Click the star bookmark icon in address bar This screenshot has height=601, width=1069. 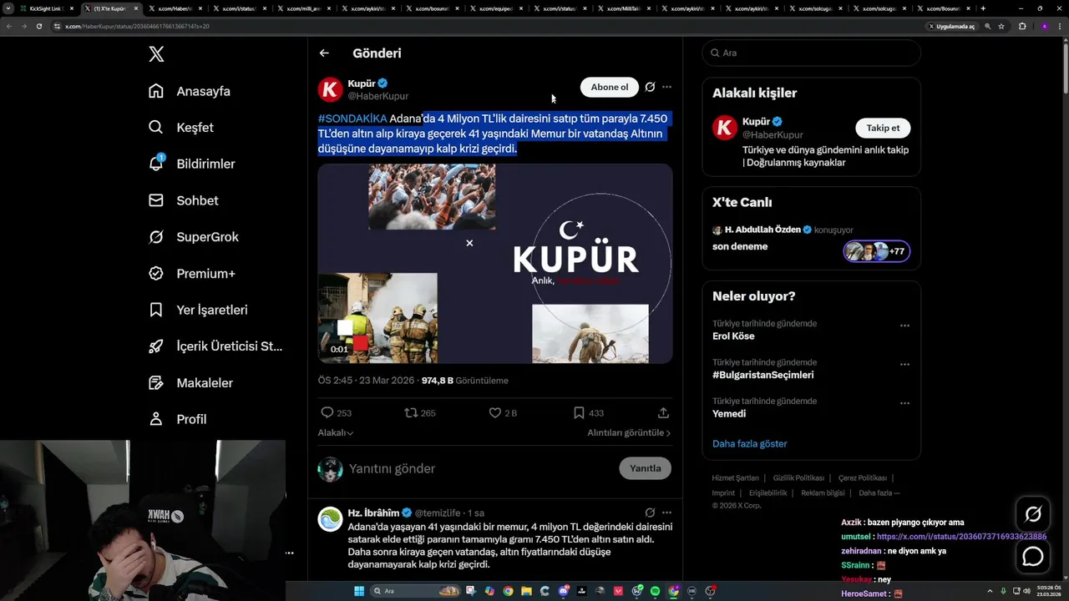click(1001, 26)
